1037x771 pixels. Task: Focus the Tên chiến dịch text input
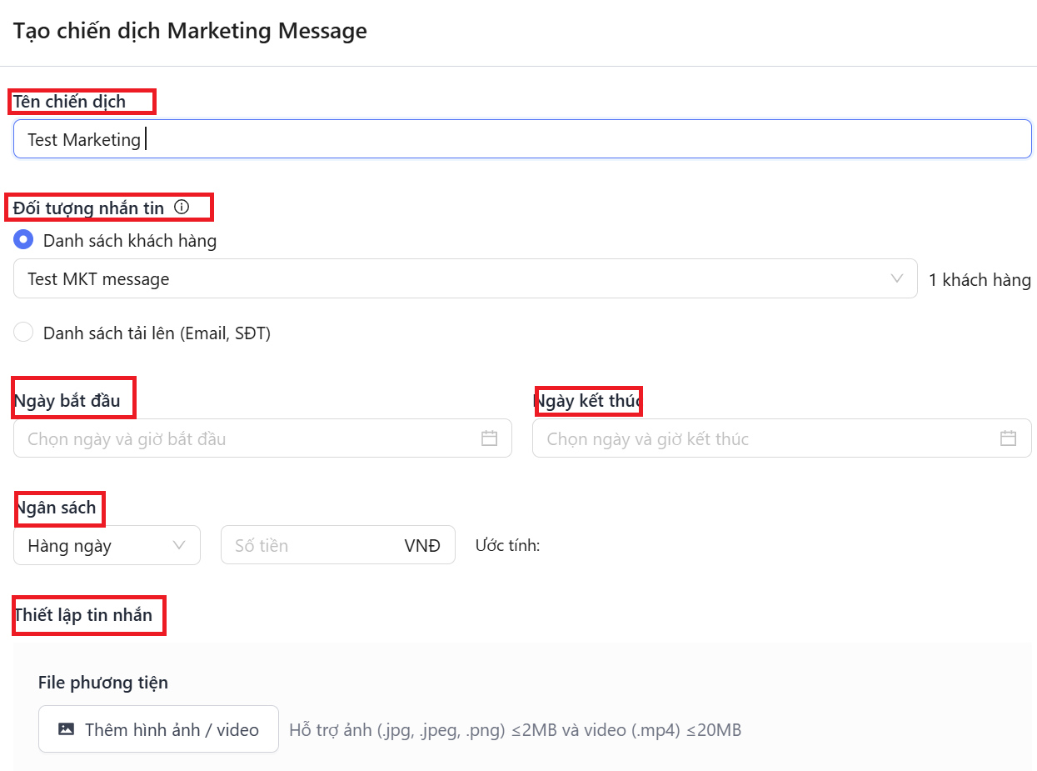pyautogui.click(x=521, y=139)
